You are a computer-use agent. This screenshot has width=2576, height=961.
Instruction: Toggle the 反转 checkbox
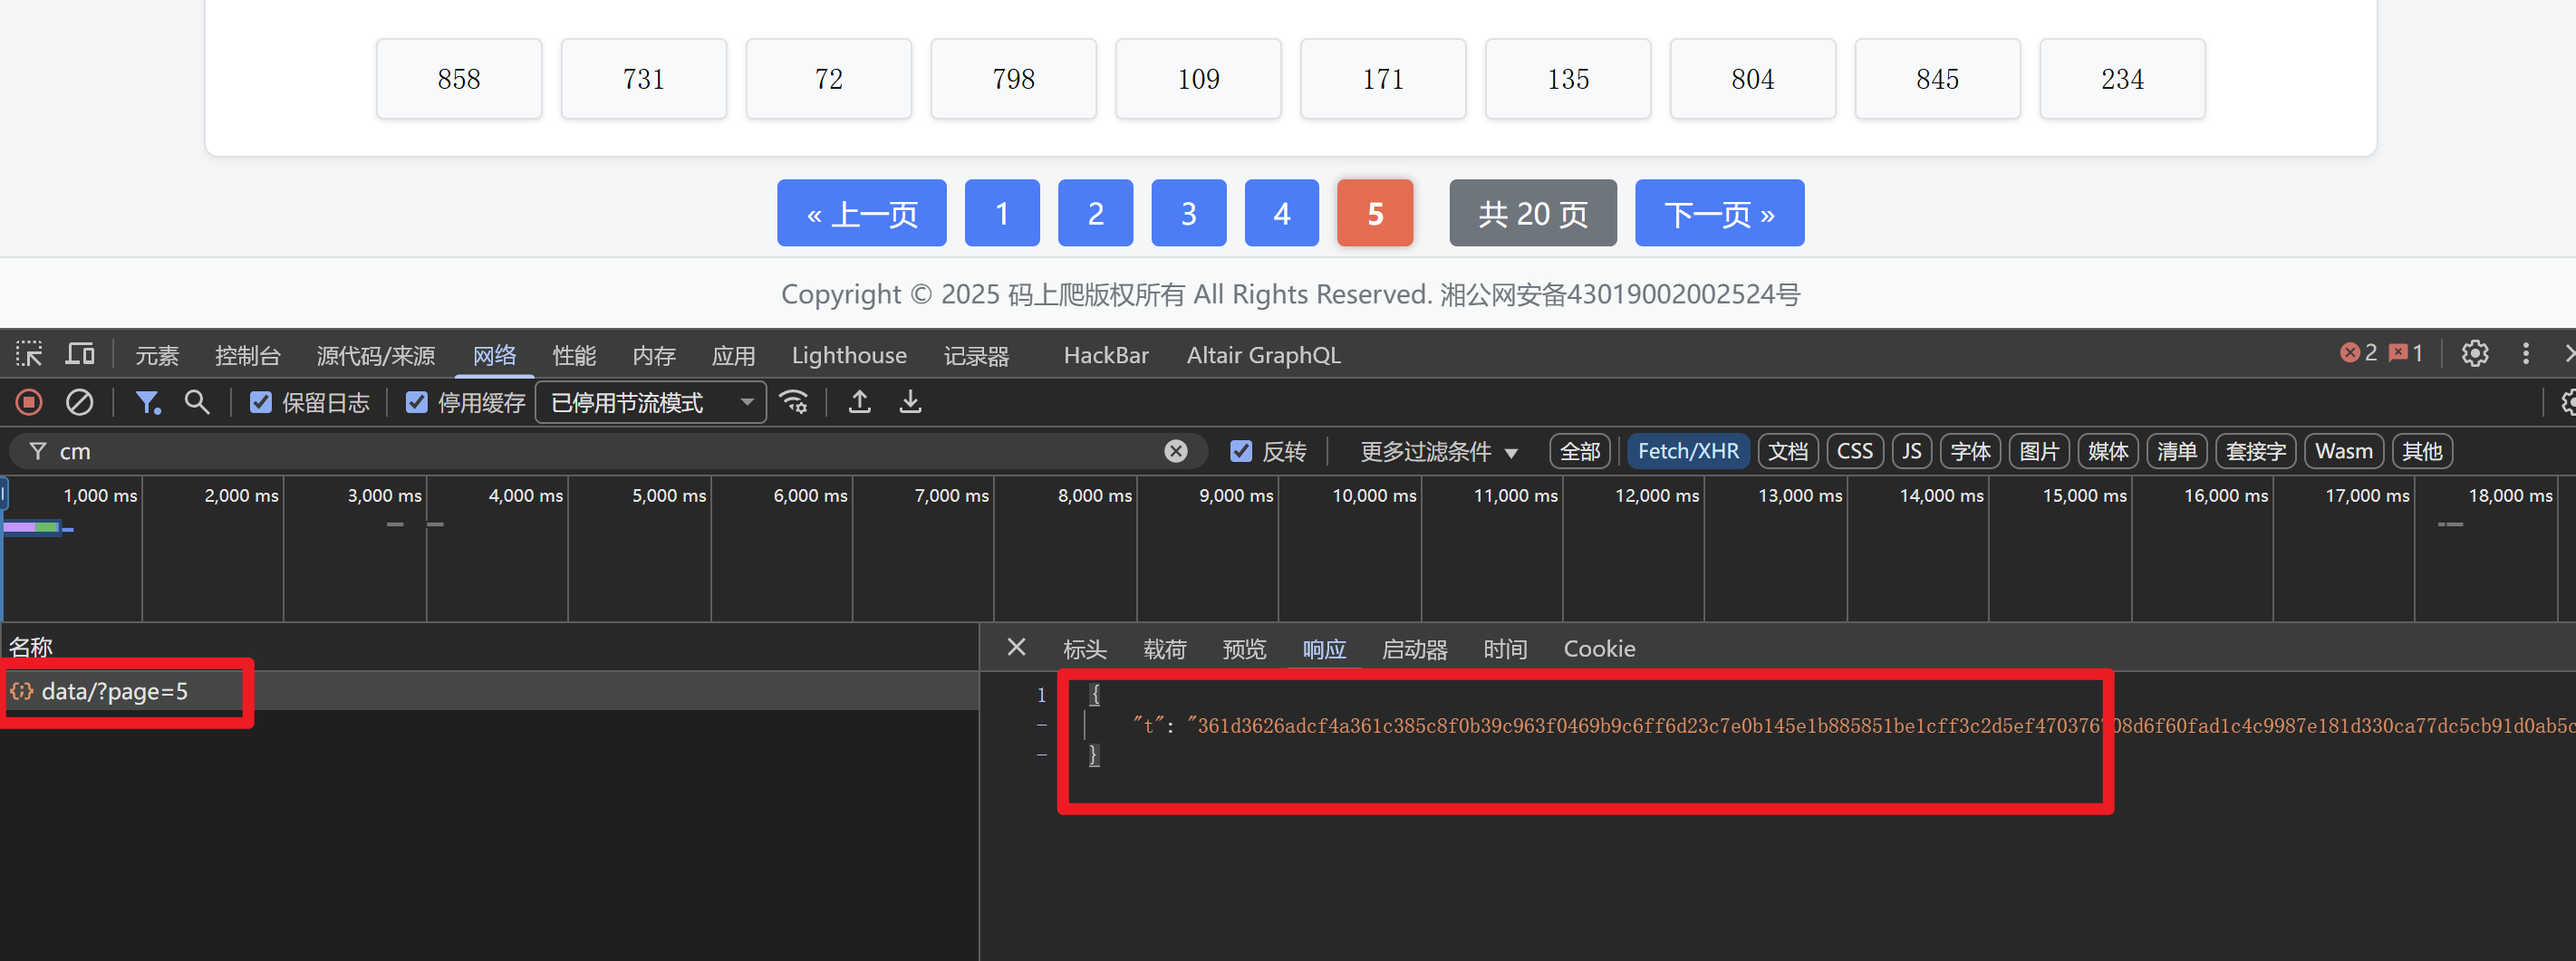tap(1241, 451)
